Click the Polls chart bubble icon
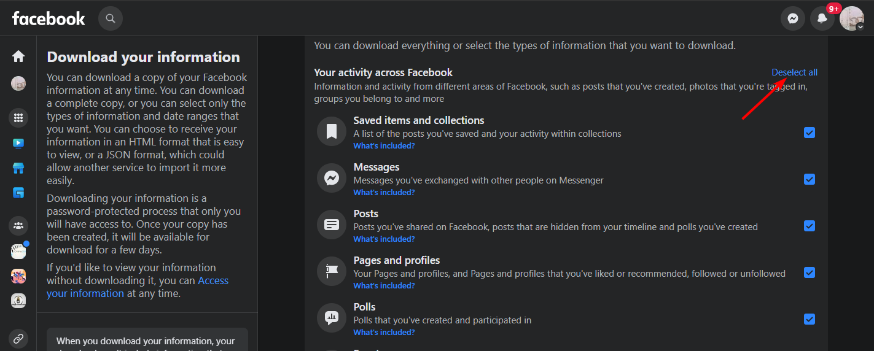Image resolution: width=874 pixels, height=351 pixels. click(332, 318)
